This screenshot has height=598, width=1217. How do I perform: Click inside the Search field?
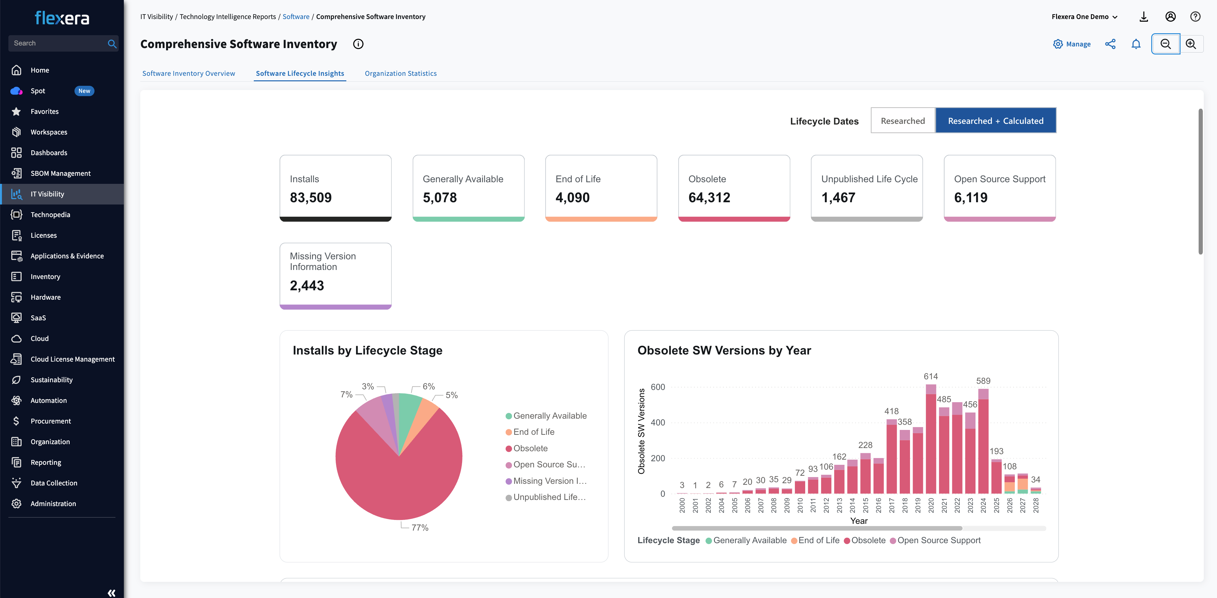tap(57, 43)
